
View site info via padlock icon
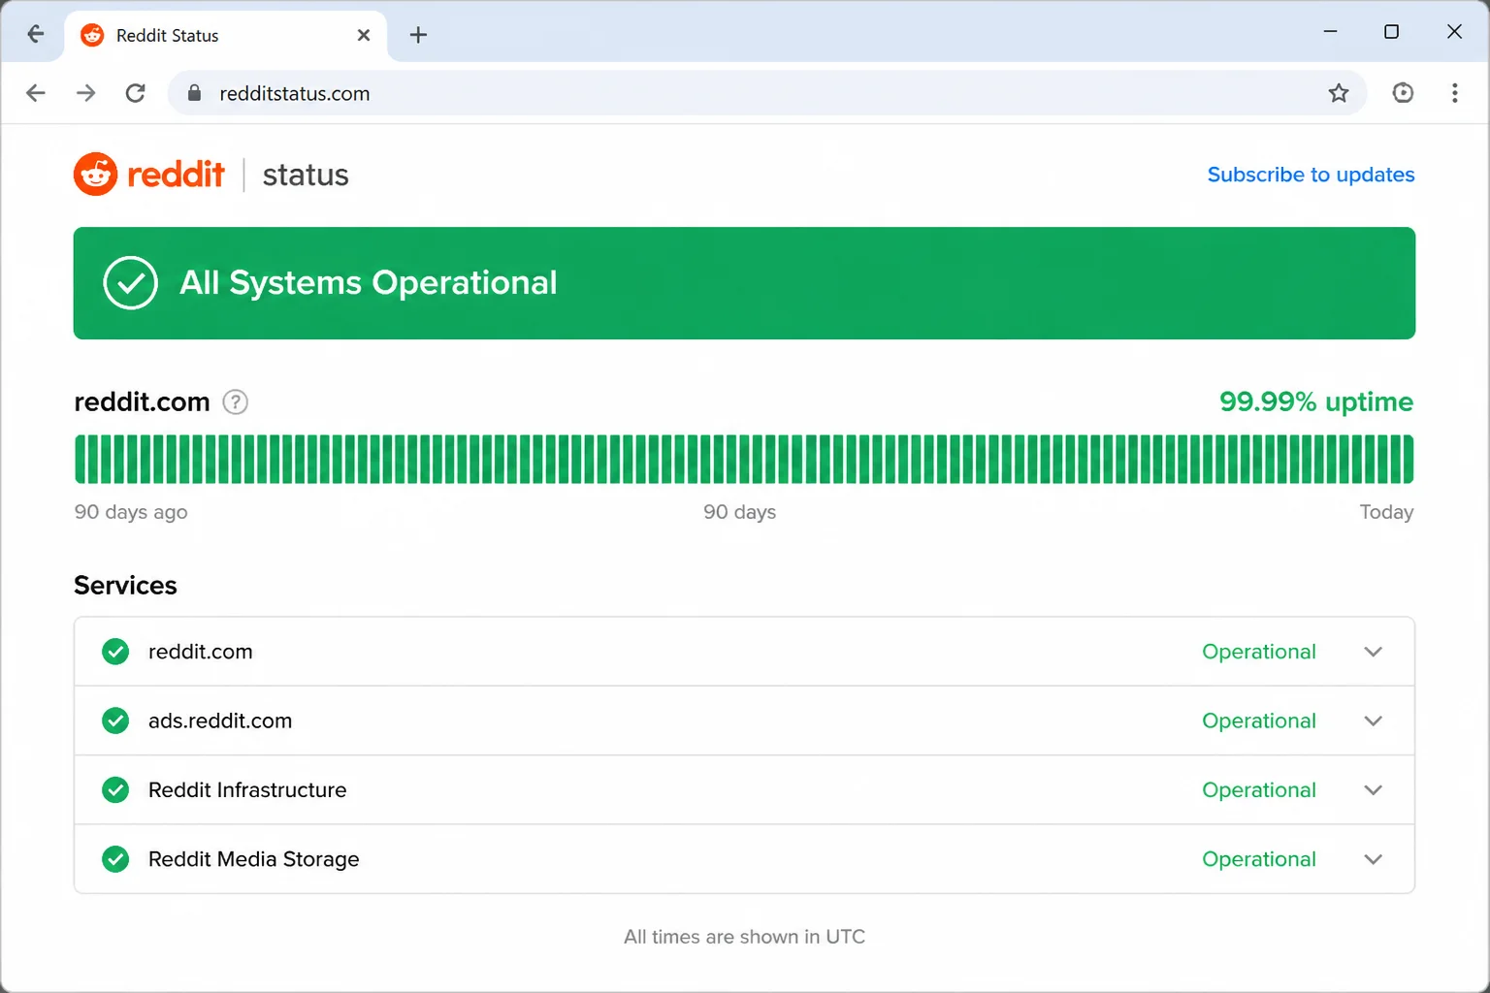click(x=194, y=93)
